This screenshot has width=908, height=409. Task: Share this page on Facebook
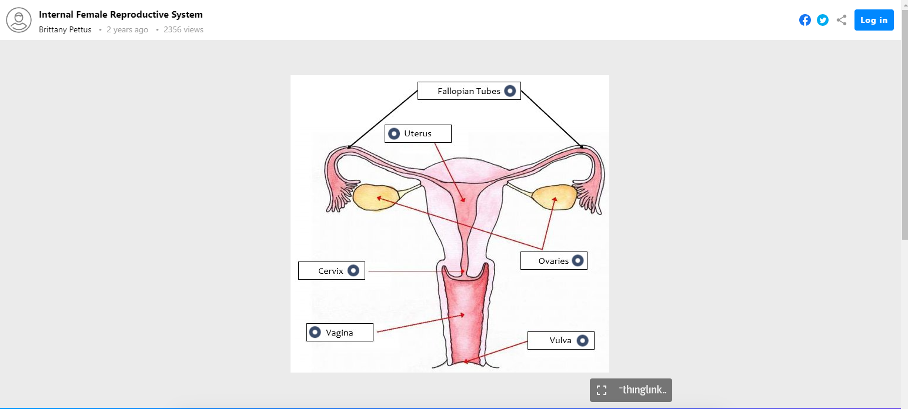(x=804, y=20)
